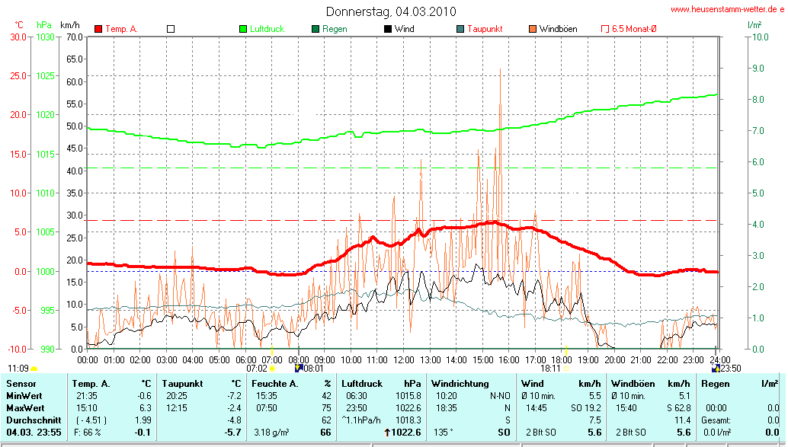This screenshot has width=788, height=447.
Task: Click the sunset marker under 18:11
Action: pos(565,369)
